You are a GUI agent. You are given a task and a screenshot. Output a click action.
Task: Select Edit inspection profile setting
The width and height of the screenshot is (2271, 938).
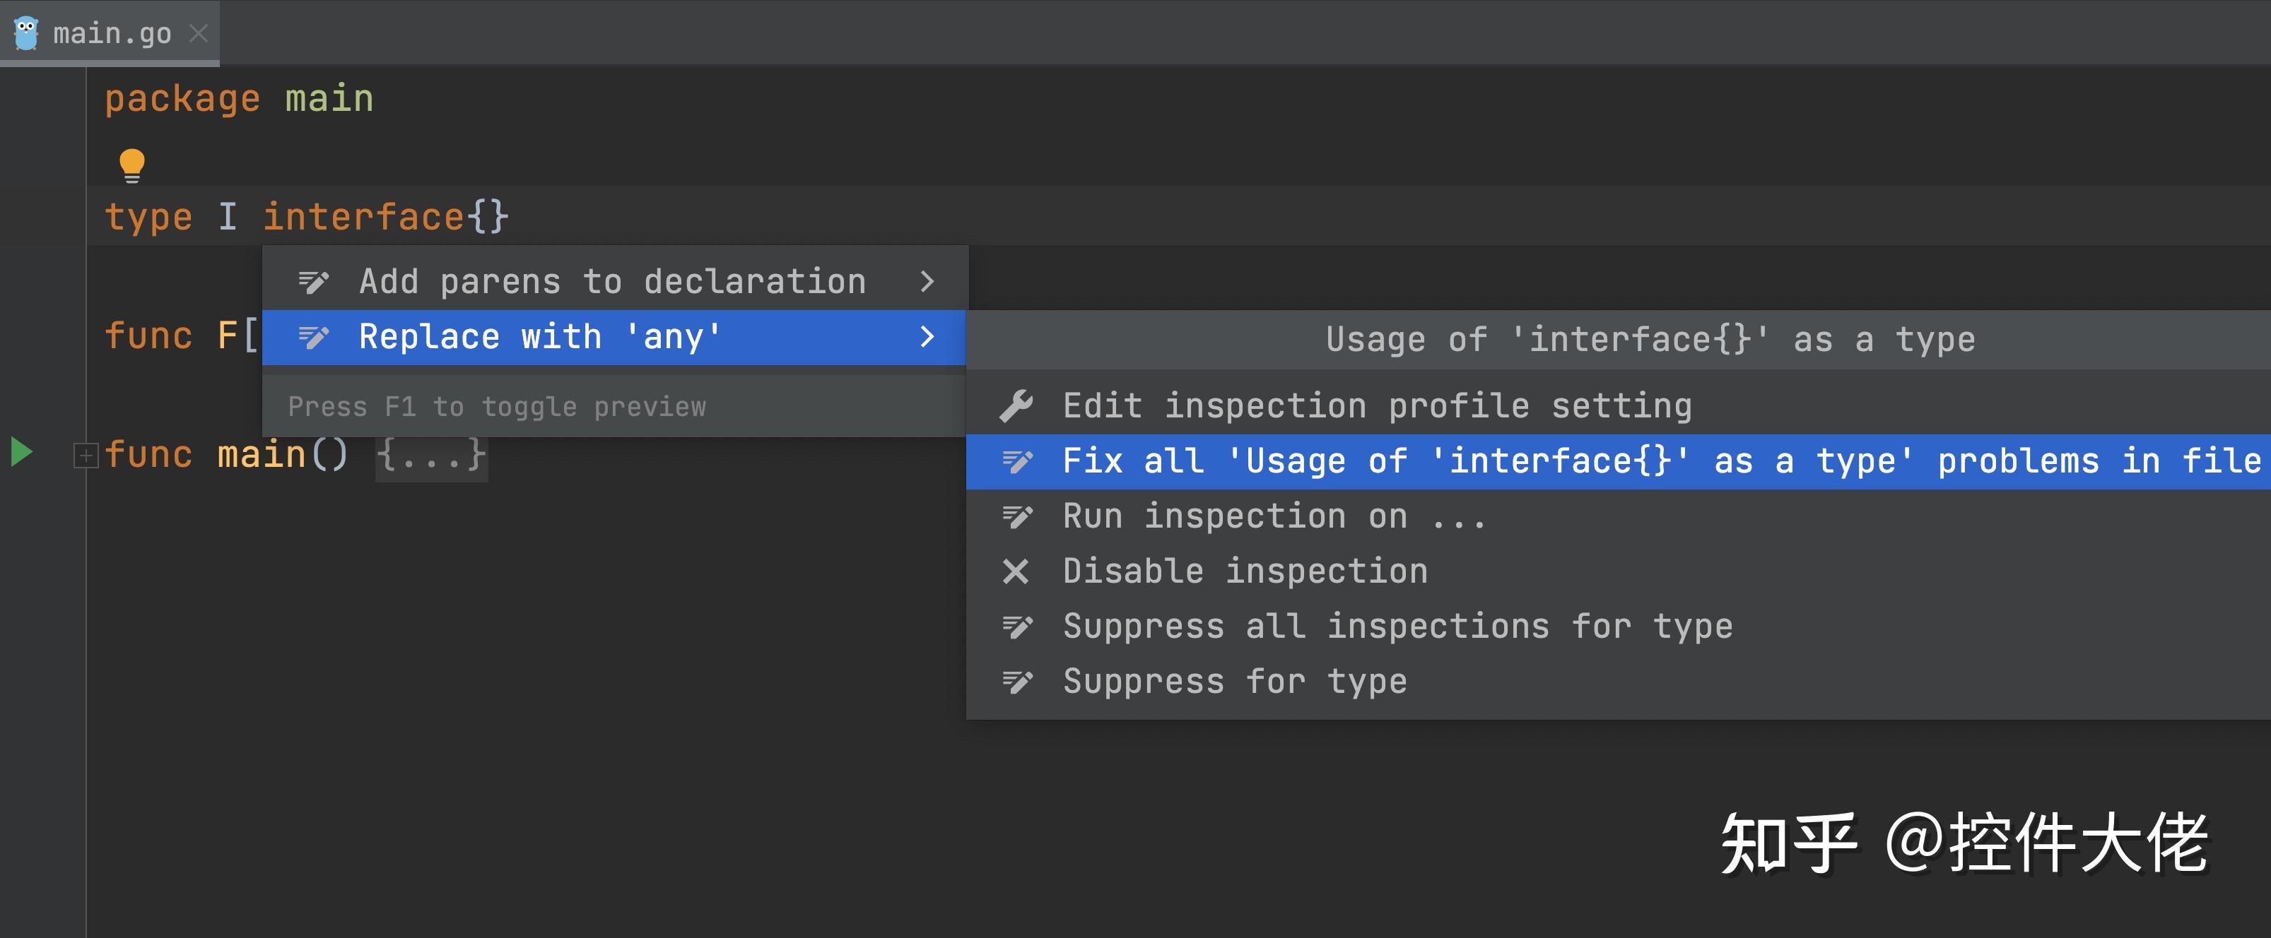click(x=1377, y=406)
